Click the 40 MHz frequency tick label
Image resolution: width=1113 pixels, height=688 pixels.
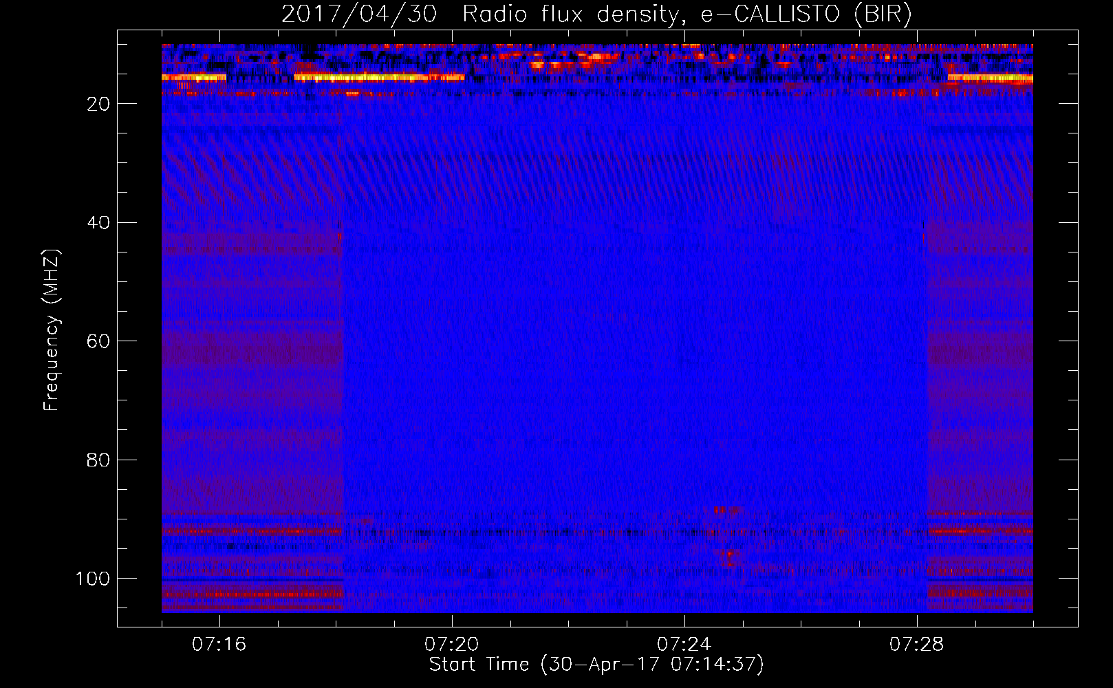coord(98,223)
